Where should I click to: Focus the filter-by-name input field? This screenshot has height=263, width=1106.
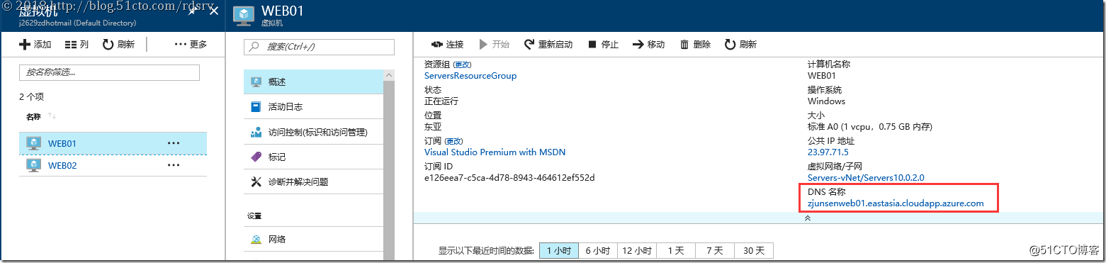pyautogui.click(x=109, y=72)
